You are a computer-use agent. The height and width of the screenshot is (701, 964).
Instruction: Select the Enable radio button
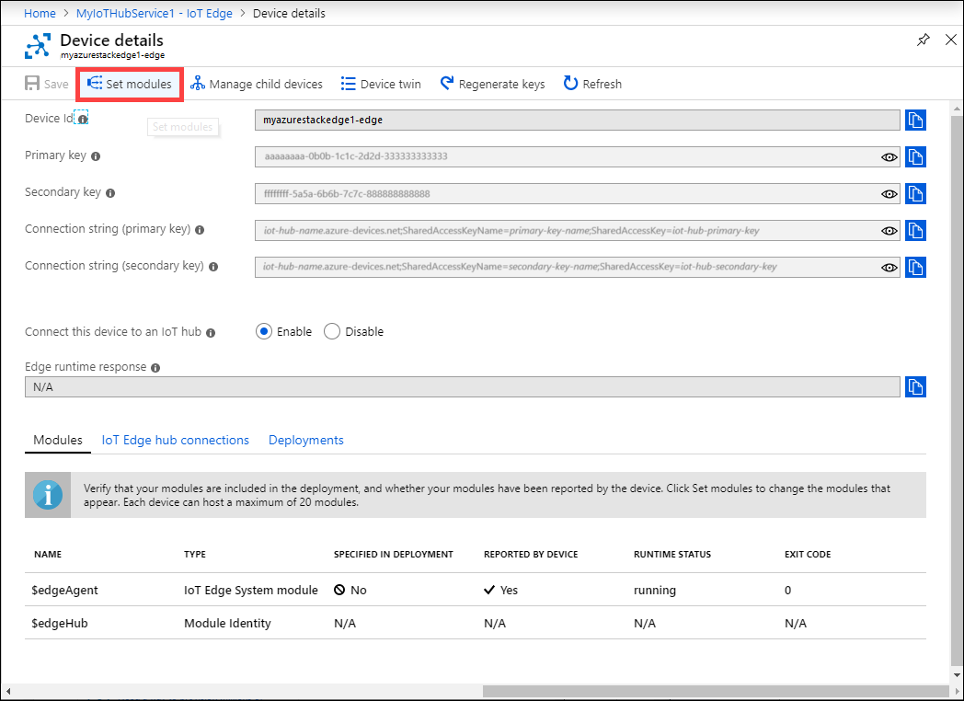264,332
